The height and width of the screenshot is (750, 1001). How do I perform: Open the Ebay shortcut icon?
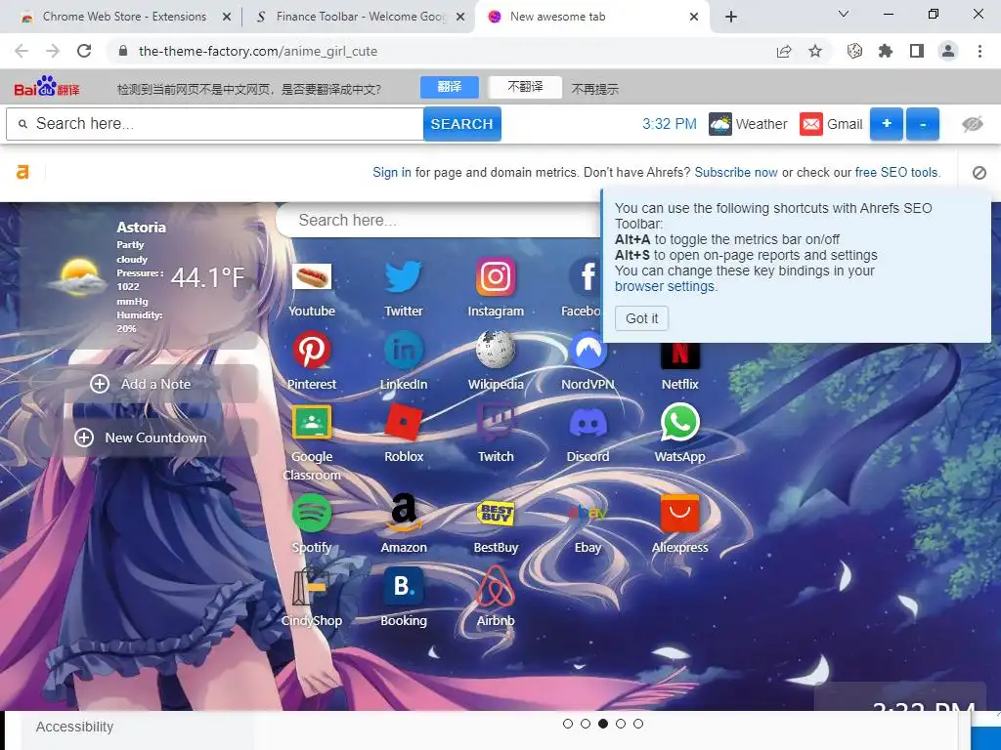point(588,514)
